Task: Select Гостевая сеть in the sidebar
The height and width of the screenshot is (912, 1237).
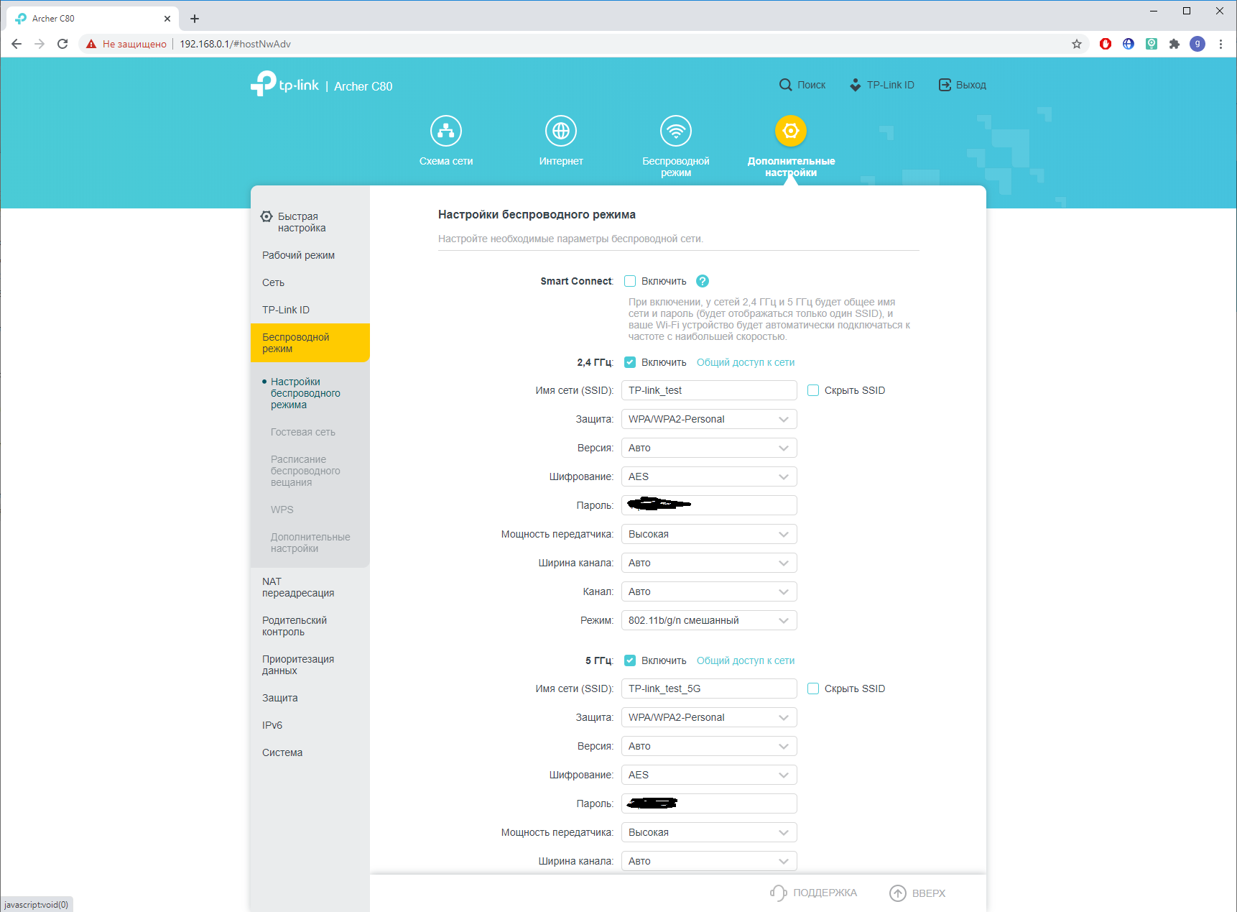Action: coord(303,432)
